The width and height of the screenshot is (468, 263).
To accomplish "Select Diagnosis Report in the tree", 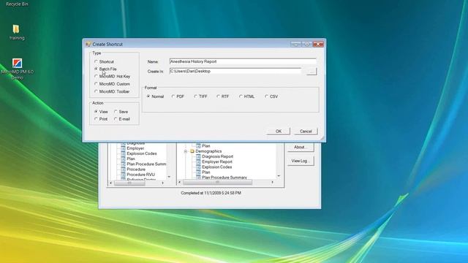I will [x=217, y=156].
